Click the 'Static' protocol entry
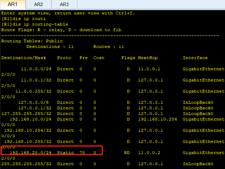 (x=65, y=153)
